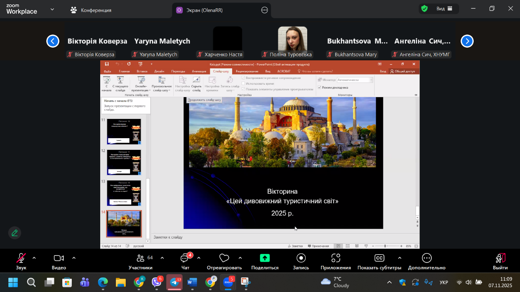The height and width of the screenshot is (292, 520).
Task: Open the View layout button
Action: pyautogui.click(x=444, y=9)
